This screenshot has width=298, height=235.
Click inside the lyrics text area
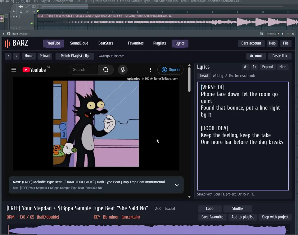click(x=243, y=136)
